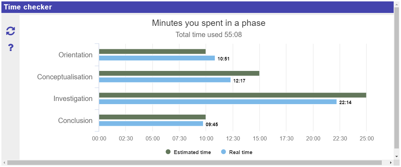Click the refresh icon in left sidebar
The height and width of the screenshot is (167, 401).
(10, 31)
